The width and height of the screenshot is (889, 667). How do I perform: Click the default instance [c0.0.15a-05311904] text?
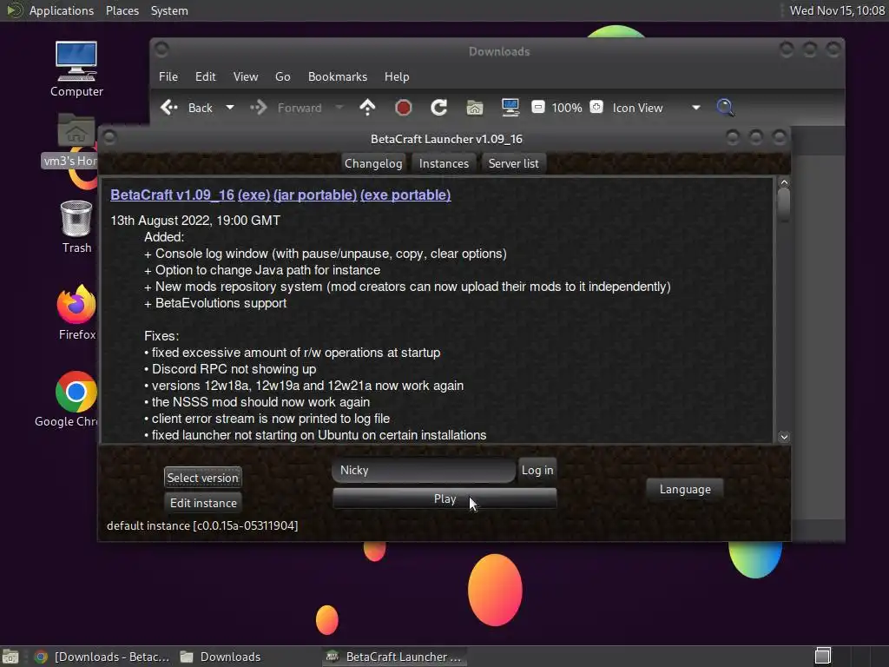tap(202, 525)
